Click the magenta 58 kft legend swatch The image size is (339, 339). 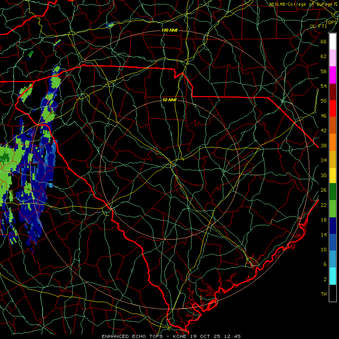(x=333, y=75)
